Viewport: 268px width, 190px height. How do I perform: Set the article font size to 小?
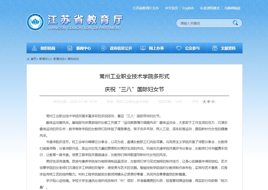pyautogui.click(x=213, y=102)
